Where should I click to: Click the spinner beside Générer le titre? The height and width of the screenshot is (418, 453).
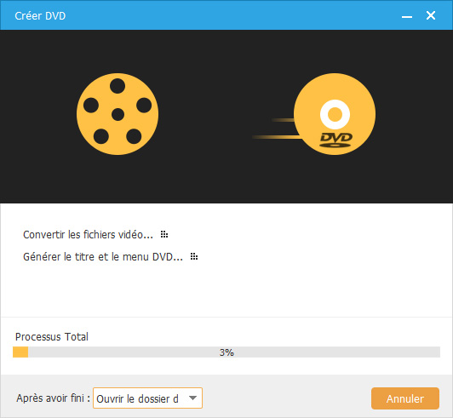point(194,256)
